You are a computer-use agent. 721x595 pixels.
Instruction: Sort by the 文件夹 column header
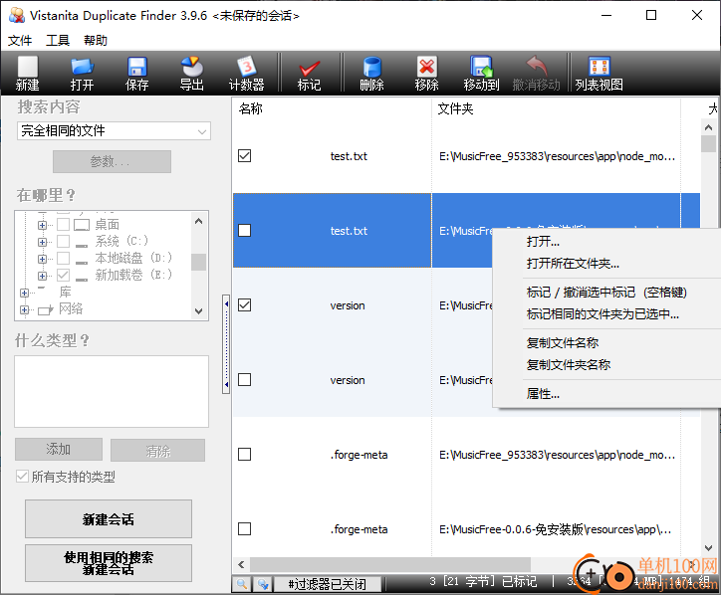[x=556, y=108]
